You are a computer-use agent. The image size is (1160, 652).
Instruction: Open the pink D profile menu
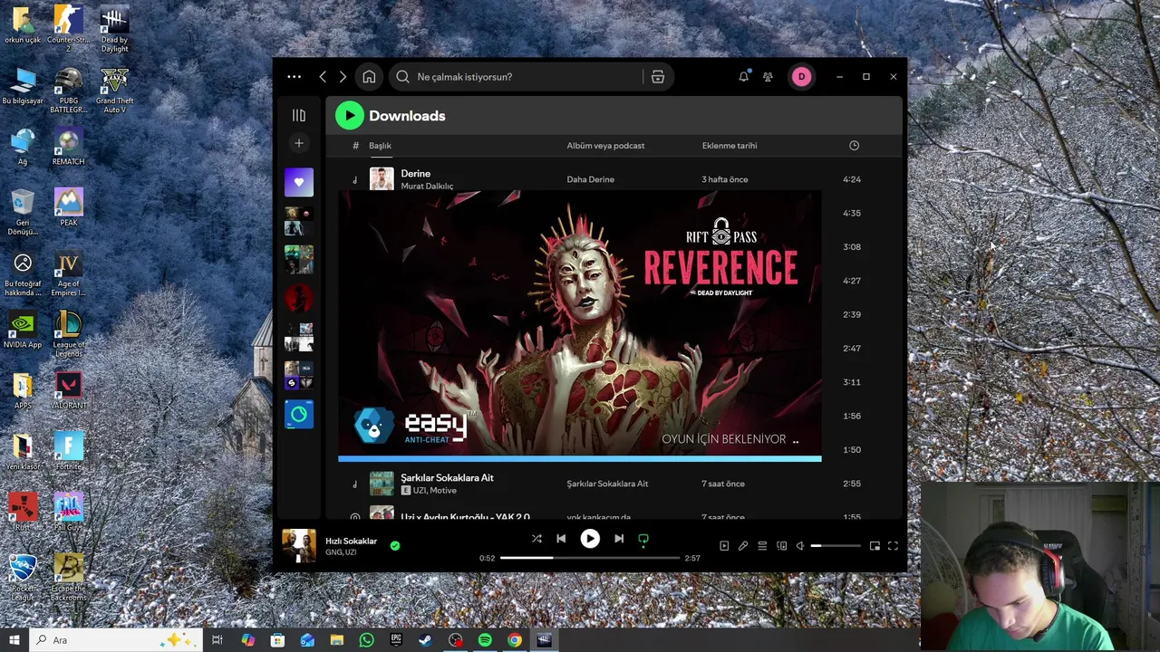coord(801,77)
